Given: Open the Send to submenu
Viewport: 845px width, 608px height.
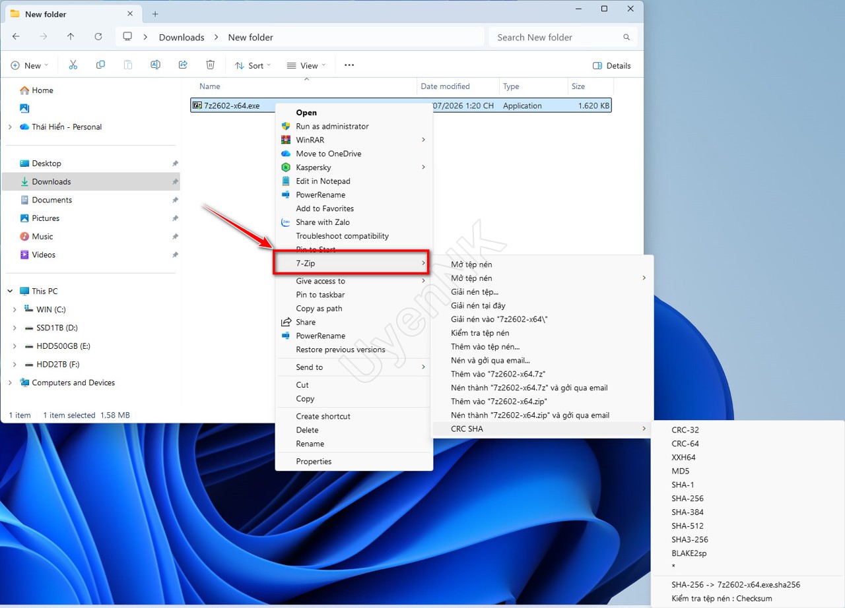Looking at the screenshot, I should (354, 367).
